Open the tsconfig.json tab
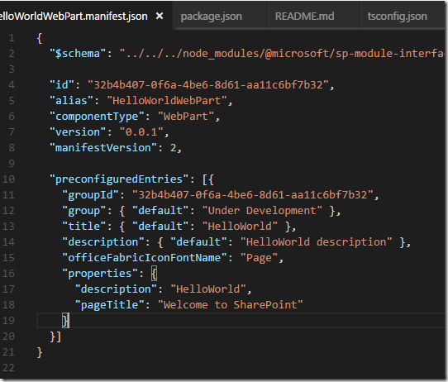Image resolution: width=448 pixels, height=382 pixels. (398, 17)
